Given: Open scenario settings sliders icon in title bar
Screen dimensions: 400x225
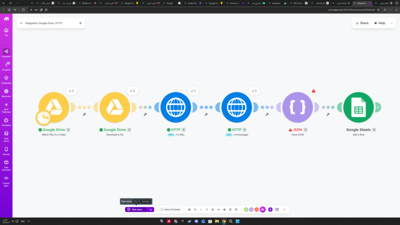Looking at the screenshot, I should (81, 23).
